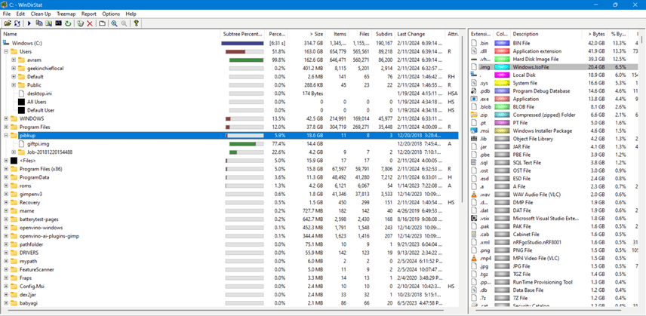Click the blue color swatch for .bin
The height and width of the screenshot is (316, 646).
[502, 43]
